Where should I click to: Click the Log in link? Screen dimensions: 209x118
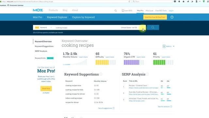171,10
